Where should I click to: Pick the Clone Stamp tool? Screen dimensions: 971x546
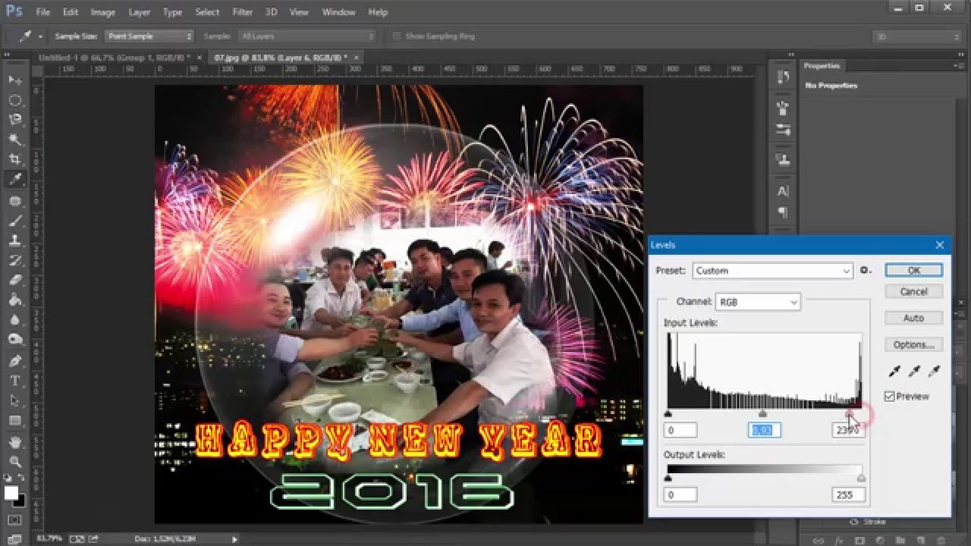pyautogui.click(x=15, y=240)
